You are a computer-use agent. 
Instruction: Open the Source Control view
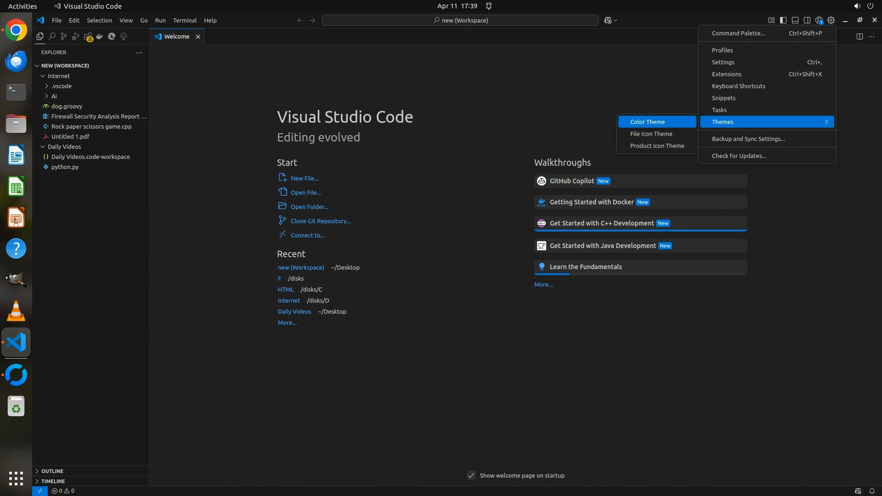click(64, 36)
